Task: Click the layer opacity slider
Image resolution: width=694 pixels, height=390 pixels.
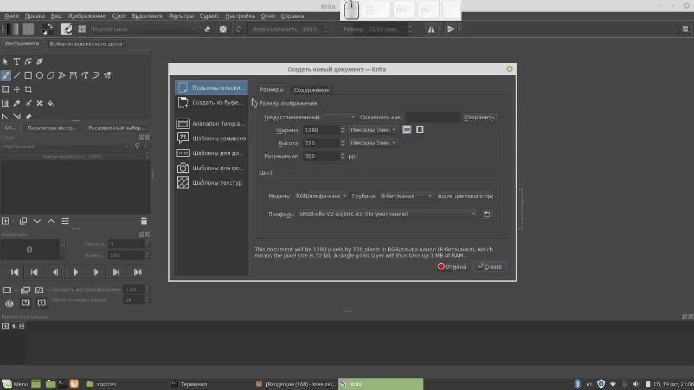Action: coord(72,157)
